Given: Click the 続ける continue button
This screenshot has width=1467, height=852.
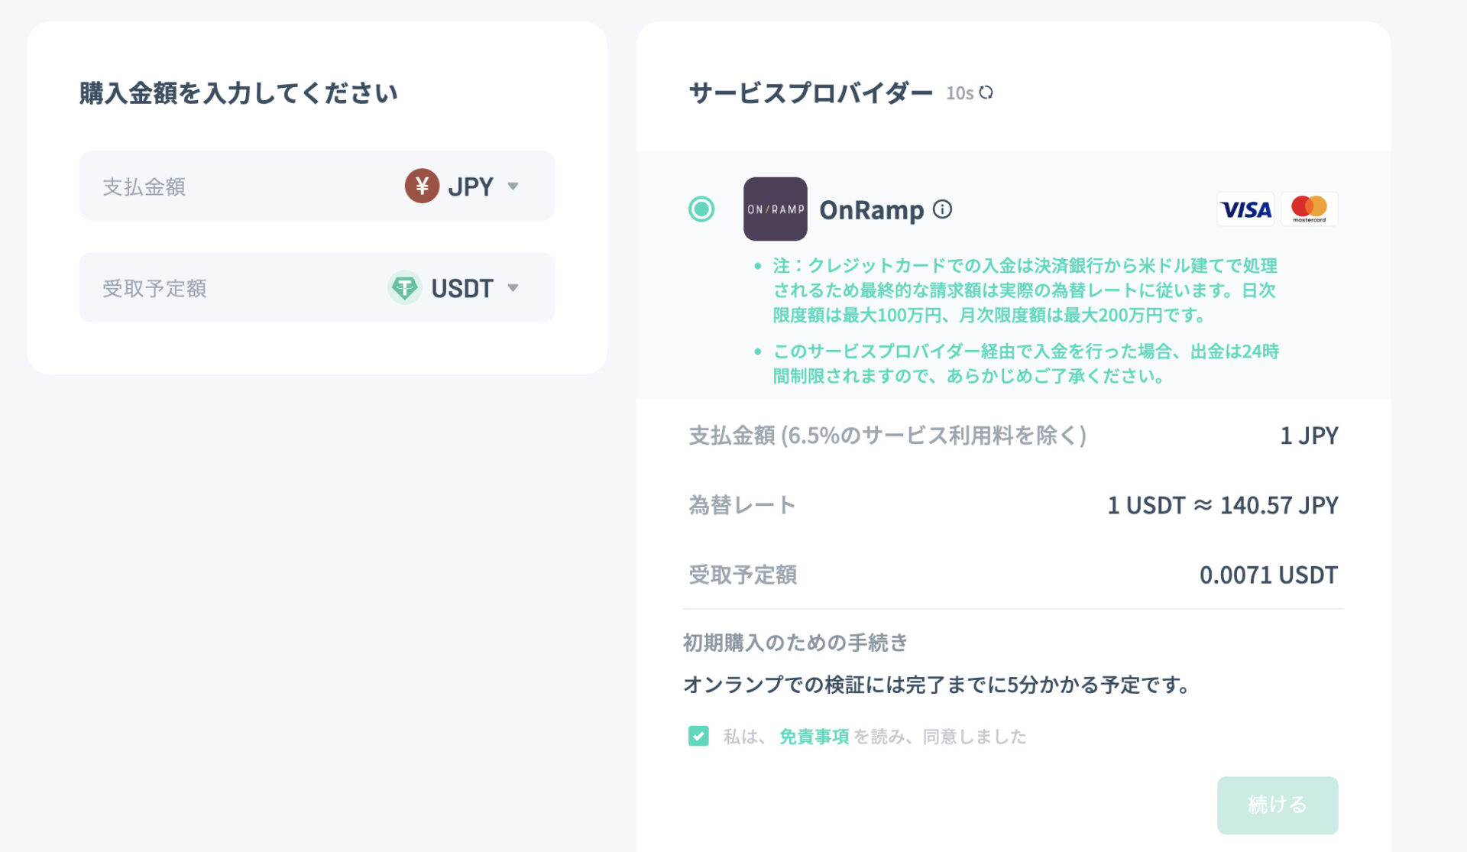Looking at the screenshot, I should point(1278,805).
